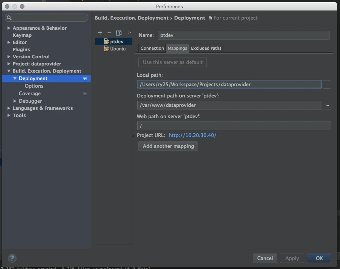Screen dimensions: 340x269
Task: Select the ptdev server entry
Action: (114, 41)
